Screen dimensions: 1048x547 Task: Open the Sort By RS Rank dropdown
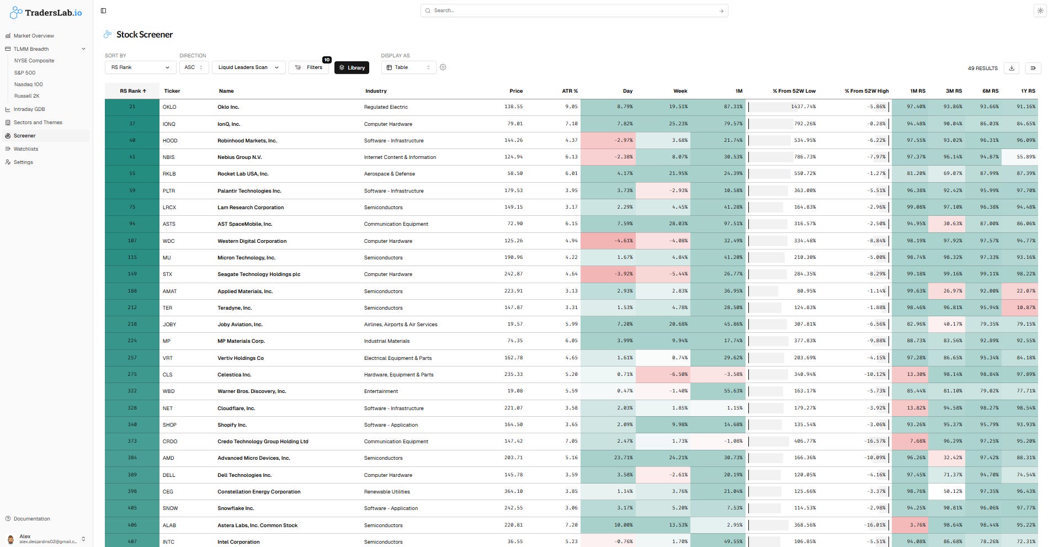pos(140,67)
